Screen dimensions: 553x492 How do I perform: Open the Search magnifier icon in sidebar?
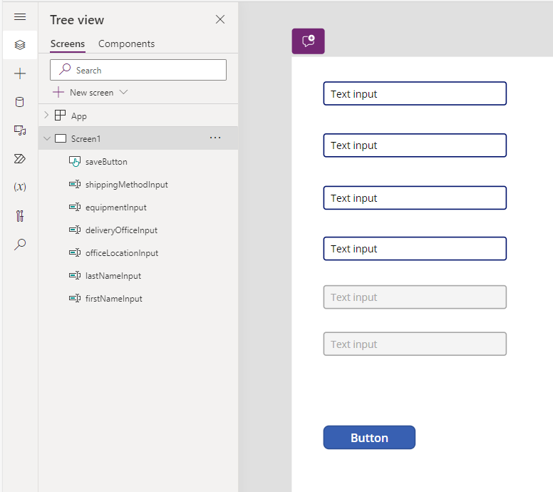click(x=20, y=245)
